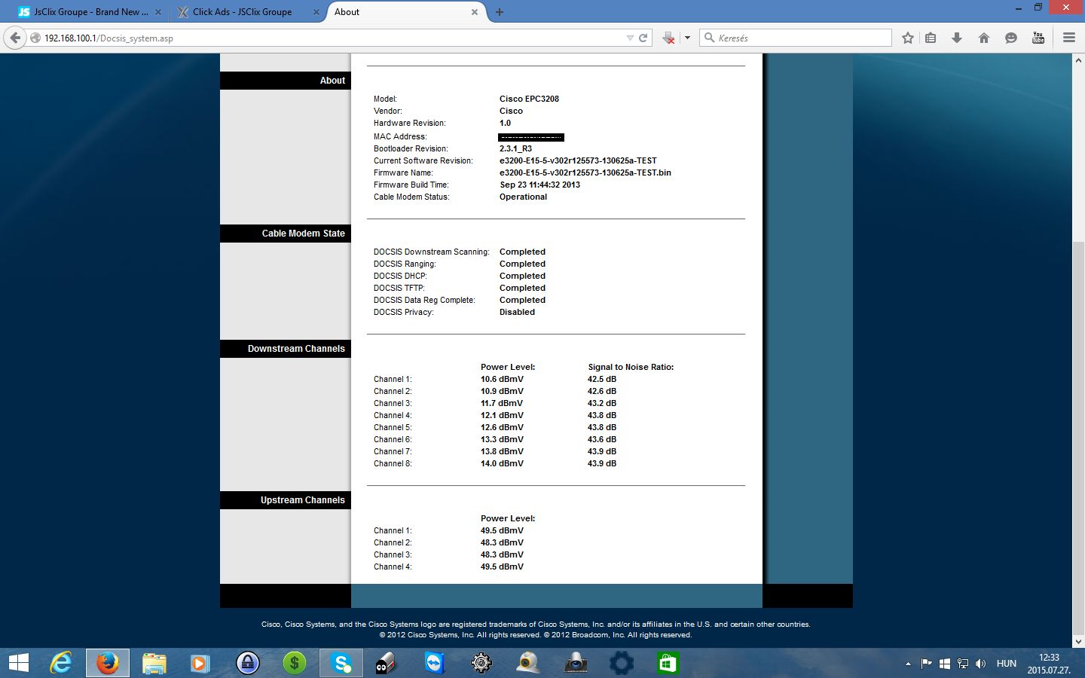
Task: Click the smiley chat icon in toolbar
Action: [x=1011, y=38]
